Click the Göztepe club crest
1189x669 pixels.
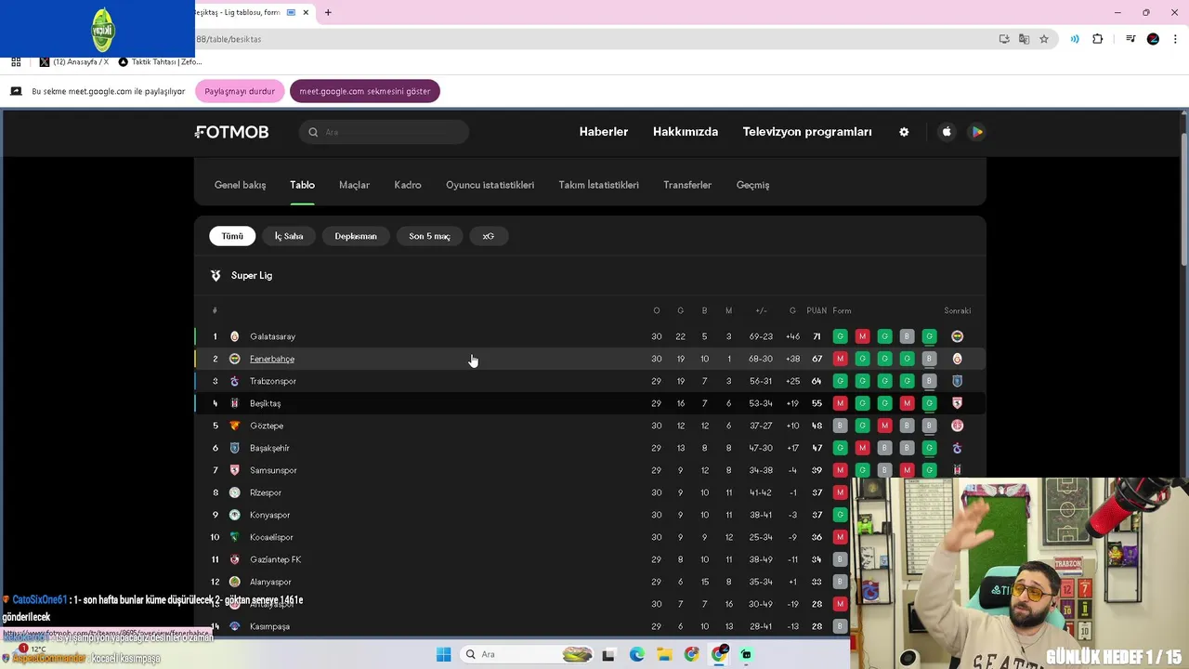pos(234,426)
